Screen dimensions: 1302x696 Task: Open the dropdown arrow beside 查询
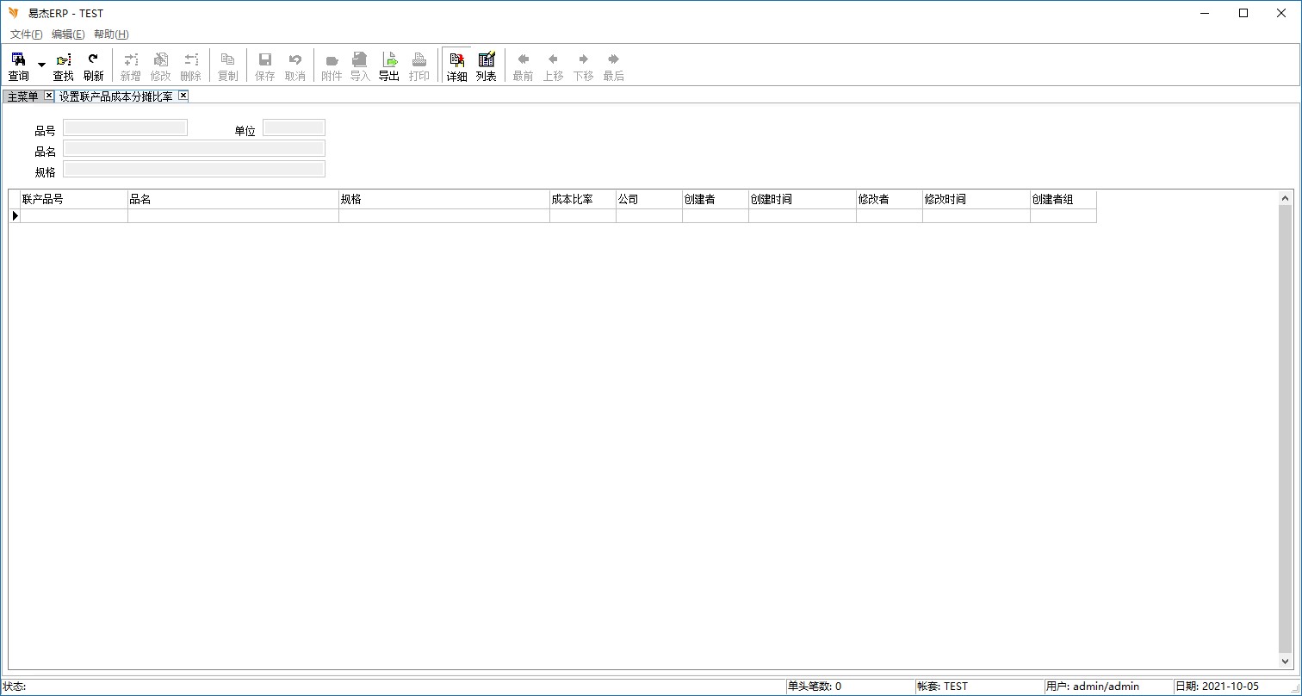41,65
